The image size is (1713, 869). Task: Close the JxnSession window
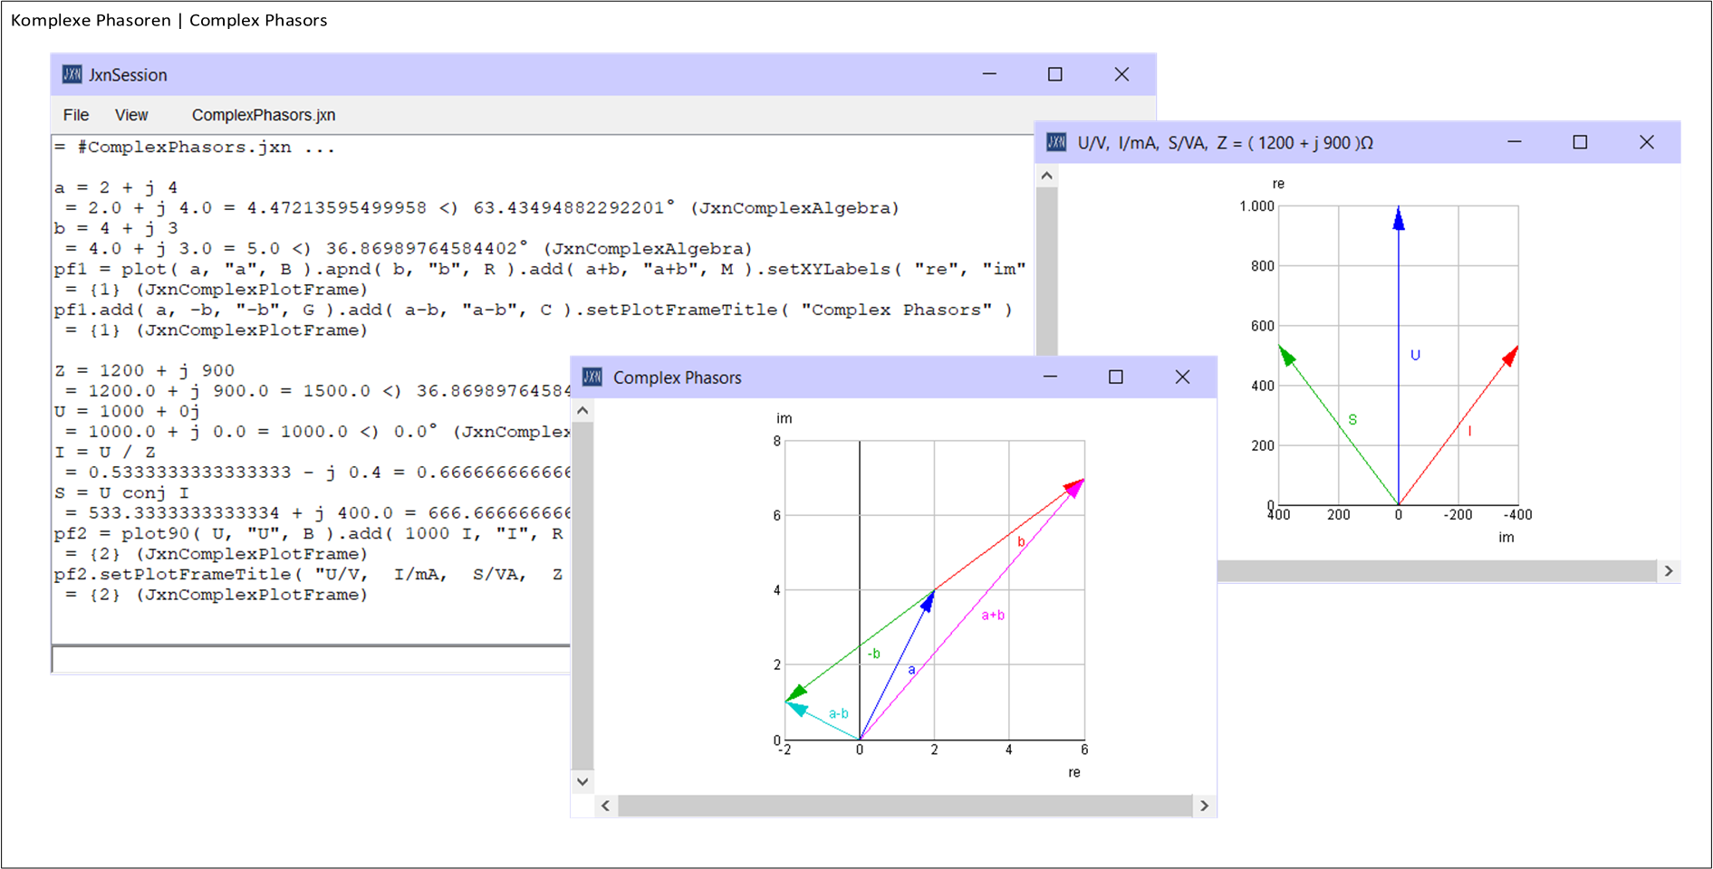coord(1121,74)
